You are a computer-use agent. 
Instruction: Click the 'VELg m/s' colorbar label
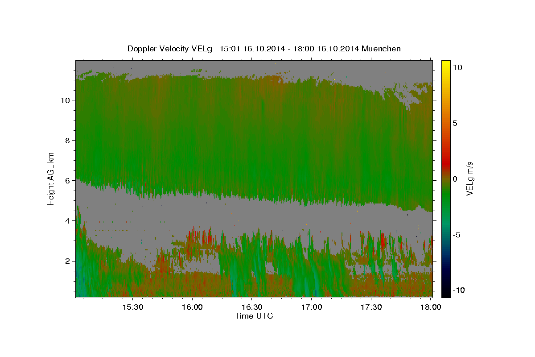click(x=469, y=178)
